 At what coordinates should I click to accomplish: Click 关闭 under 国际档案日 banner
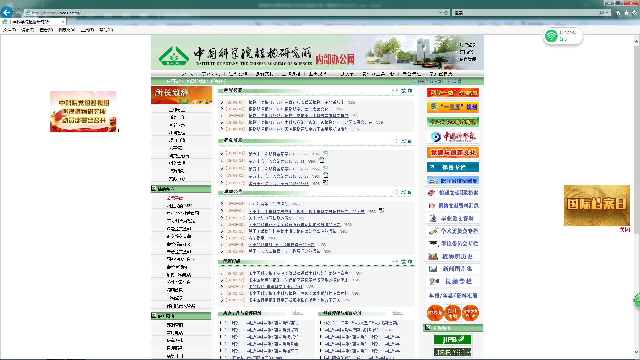[x=624, y=230]
